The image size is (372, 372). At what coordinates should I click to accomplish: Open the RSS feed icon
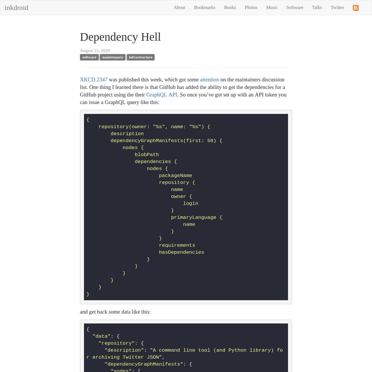coord(355,7)
